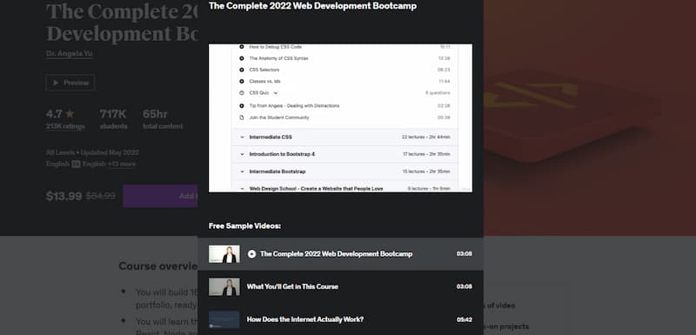696x335 pixels.
Task: Open How Does the Internet Actually Work thumbnail
Action: [224, 319]
